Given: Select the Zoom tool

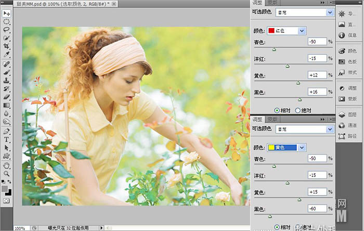Looking at the screenshot, I should 6,173.
